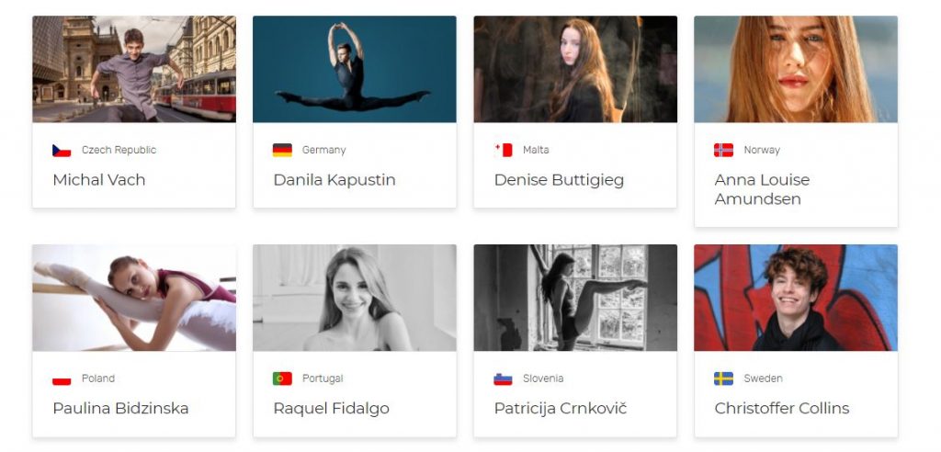The width and height of the screenshot is (941, 452).
Task: Open Michal Vach's profile name link
Action: click(x=99, y=180)
